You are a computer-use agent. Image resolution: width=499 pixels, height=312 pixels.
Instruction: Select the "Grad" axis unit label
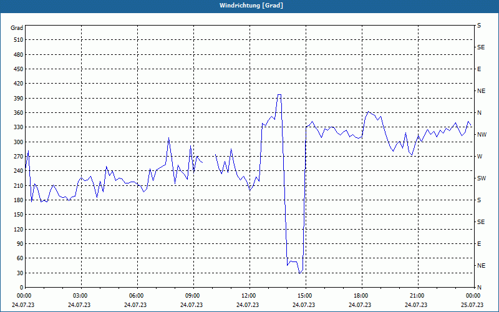(17, 28)
